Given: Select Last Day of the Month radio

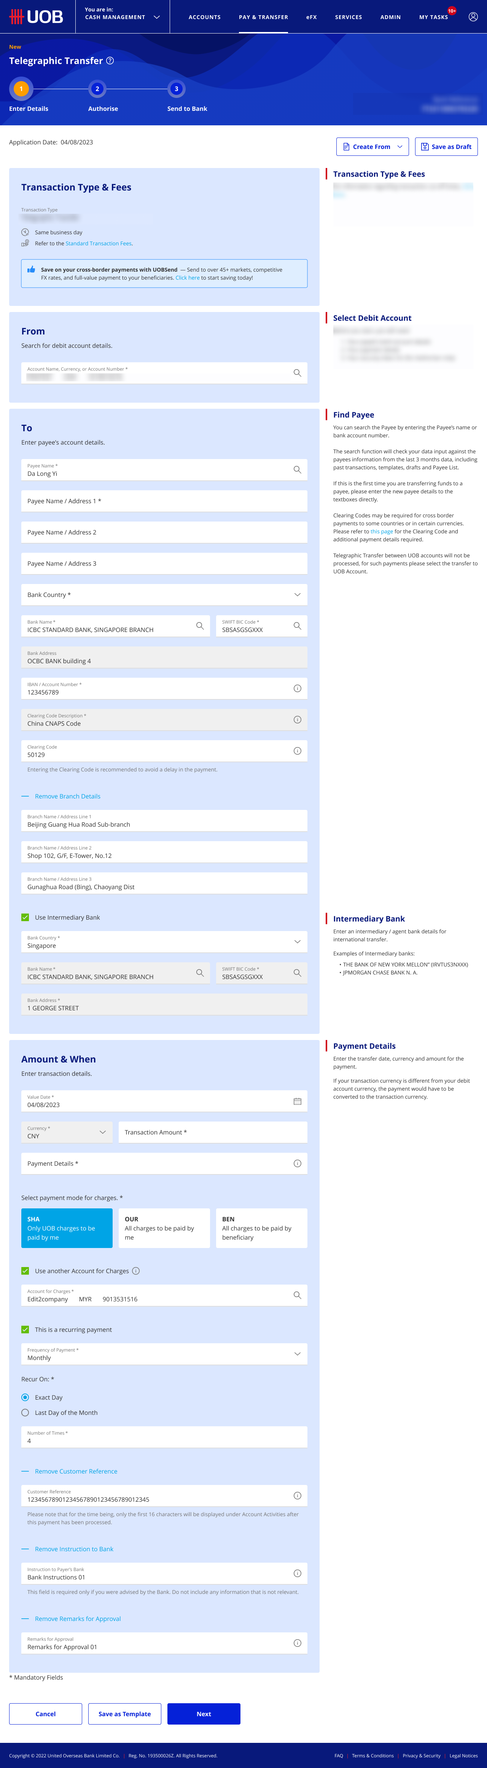Looking at the screenshot, I should click(x=25, y=1413).
